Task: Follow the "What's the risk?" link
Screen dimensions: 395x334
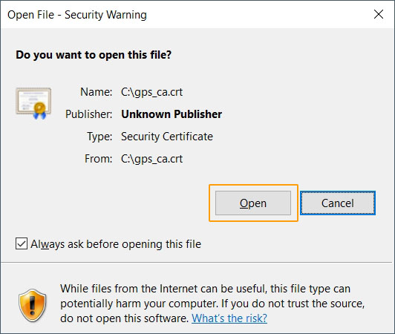Action: coord(229,318)
